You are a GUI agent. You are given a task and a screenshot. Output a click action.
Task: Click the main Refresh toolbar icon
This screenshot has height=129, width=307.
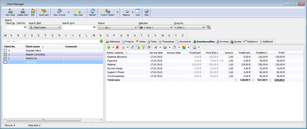pyautogui.click(x=92, y=11)
